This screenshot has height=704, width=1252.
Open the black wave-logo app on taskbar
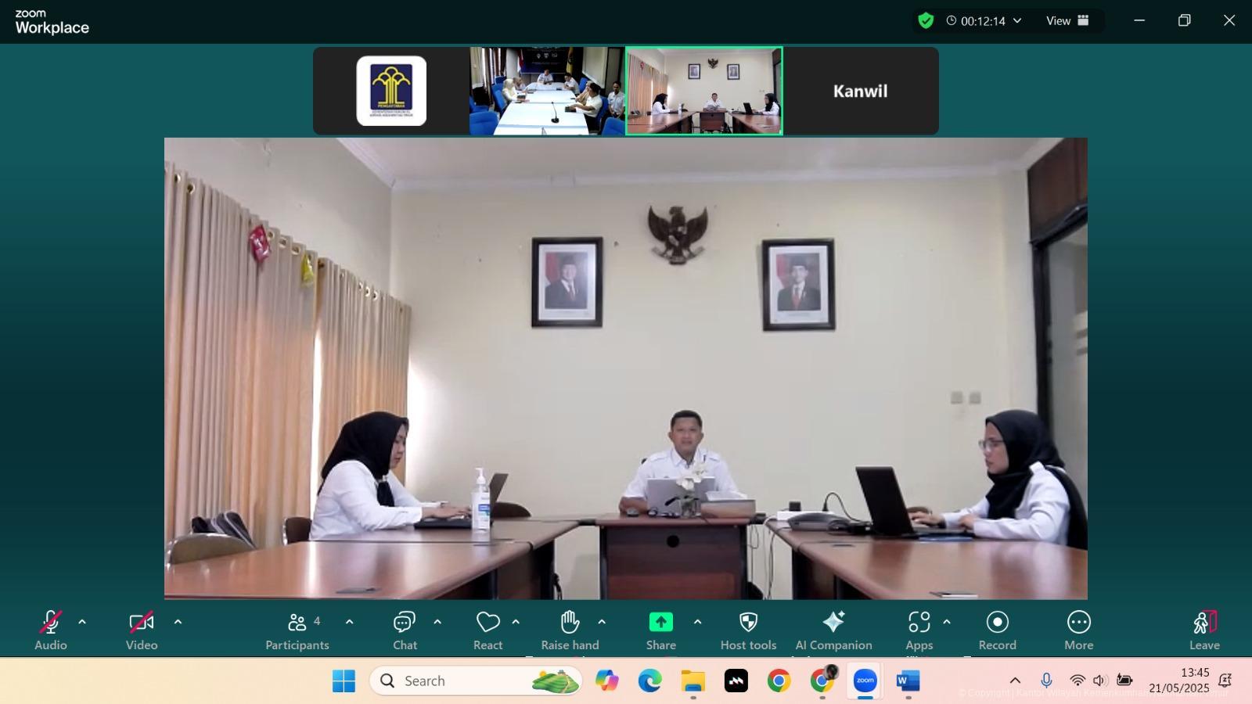tap(736, 681)
